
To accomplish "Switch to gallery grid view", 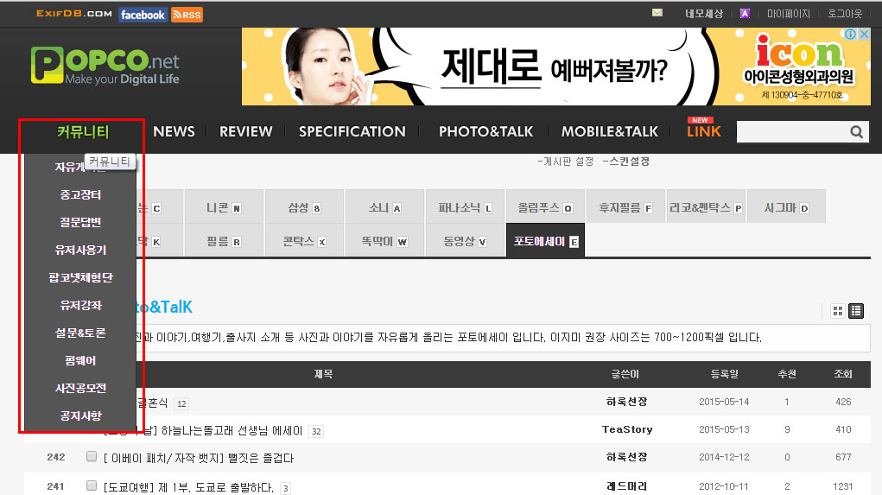I will click(x=838, y=311).
